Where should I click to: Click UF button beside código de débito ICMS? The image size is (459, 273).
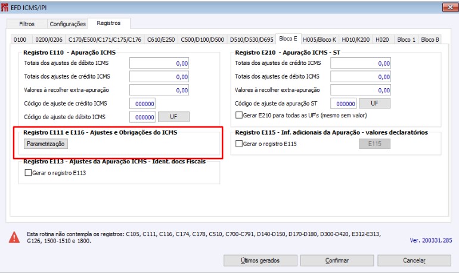[173, 117]
